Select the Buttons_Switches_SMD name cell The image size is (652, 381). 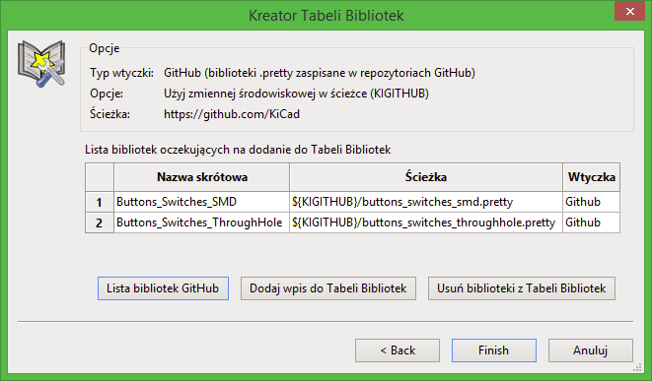pyautogui.click(x=201, y=202)
